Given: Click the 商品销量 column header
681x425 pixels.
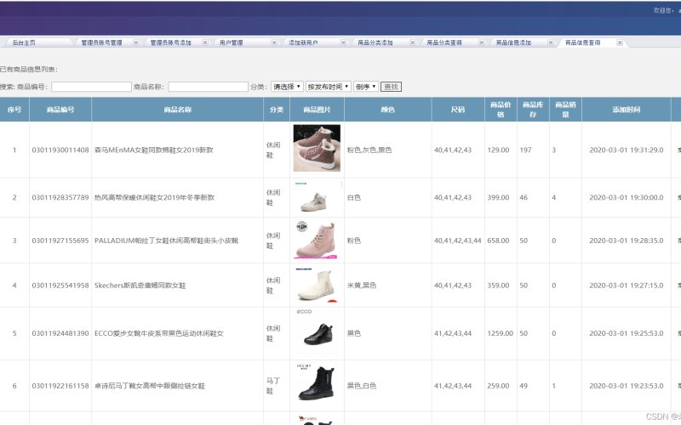Looking at the screenshot, I should [x=565, y=110].
